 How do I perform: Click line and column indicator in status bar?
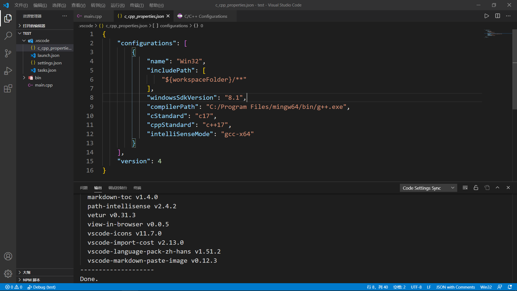click(x=377, y=287)
